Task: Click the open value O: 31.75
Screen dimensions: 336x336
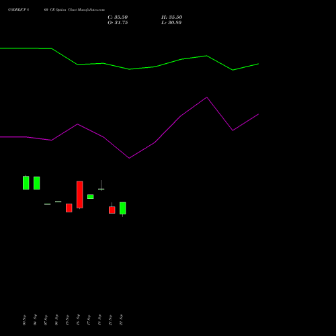Action: [118, 23]
